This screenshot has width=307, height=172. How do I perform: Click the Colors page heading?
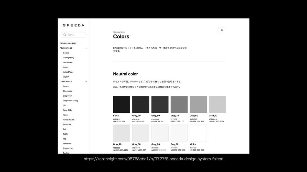[121, 36]
